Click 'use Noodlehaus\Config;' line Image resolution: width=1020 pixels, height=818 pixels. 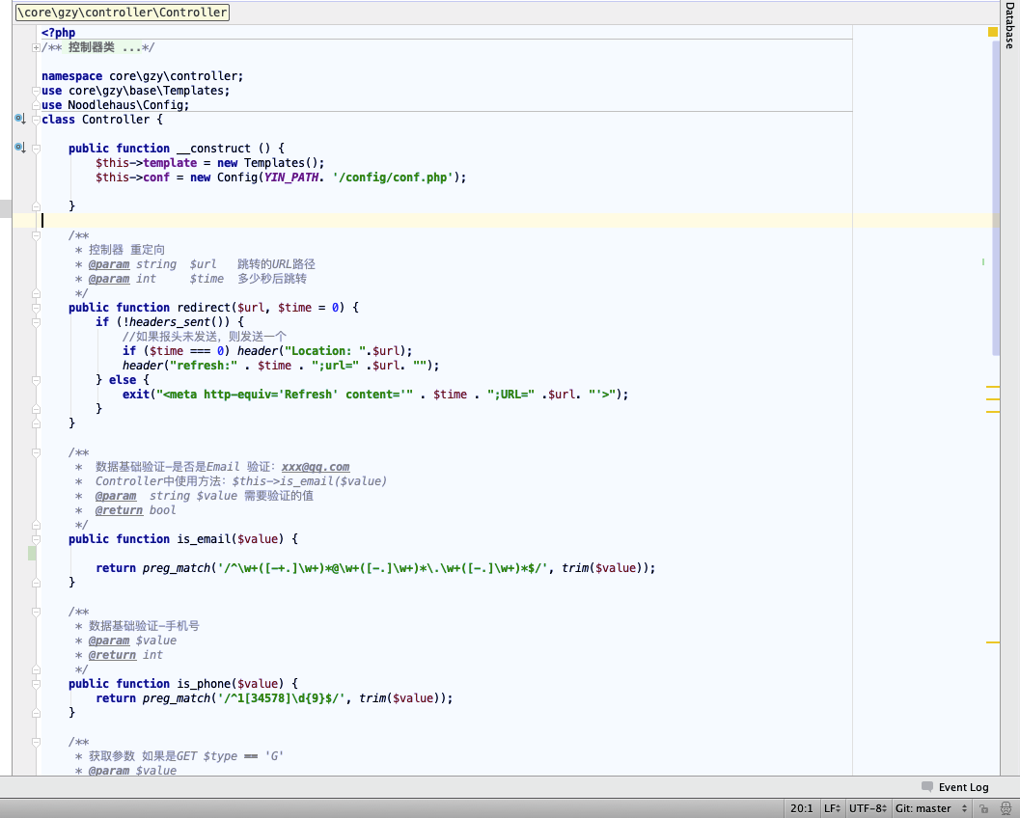(115, 105)
